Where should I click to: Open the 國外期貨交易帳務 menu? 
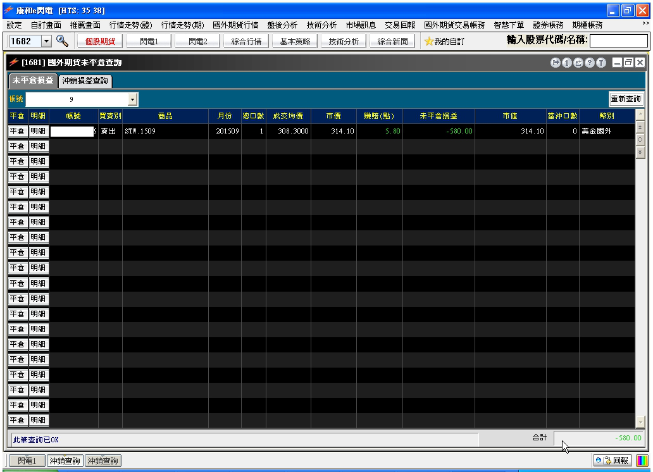coord(454,25)
